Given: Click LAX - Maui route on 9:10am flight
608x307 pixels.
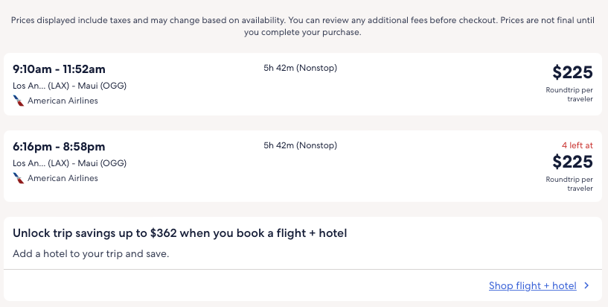Looking at the screenshot, I should point(69,86).
